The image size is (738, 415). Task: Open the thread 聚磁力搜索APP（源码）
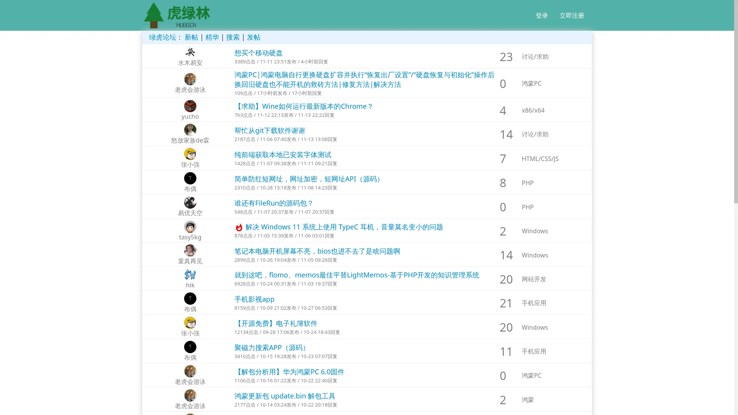pyautogui.click(x=269, y=347)
